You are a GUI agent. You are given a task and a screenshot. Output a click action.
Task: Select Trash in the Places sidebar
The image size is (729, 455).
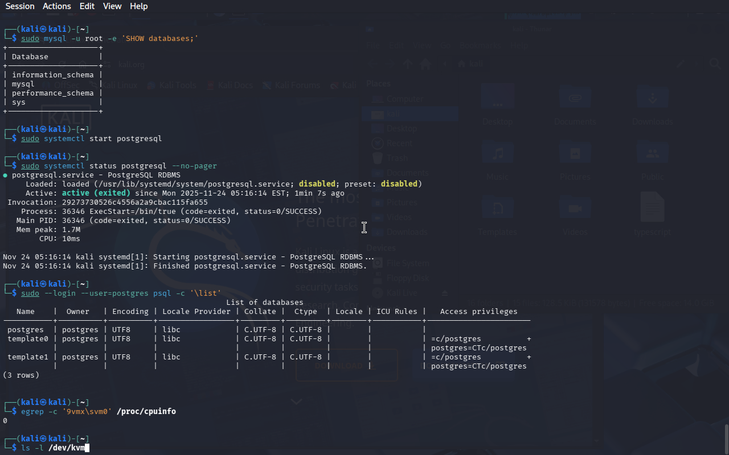(x=397, y=158)
